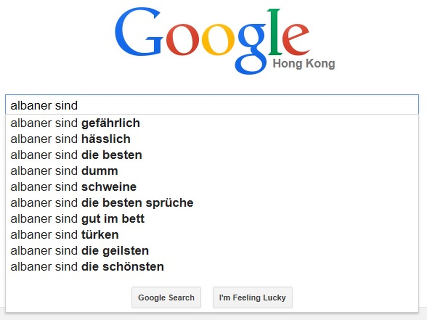427x320 pixels.
Task: Select 'albaner sind die besten sprüche' suggestion
Action: (x=212, y=203)
